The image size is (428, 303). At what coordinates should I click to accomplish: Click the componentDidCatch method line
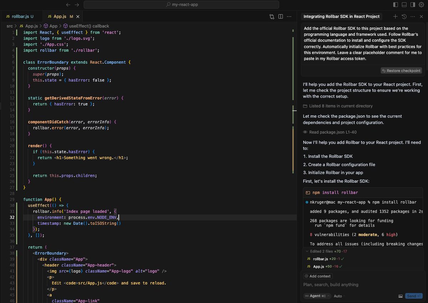[72, 122]
